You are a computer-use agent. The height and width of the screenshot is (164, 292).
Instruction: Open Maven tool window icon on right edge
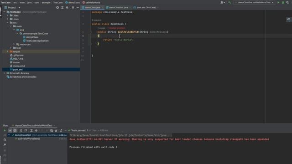(289, 20)
